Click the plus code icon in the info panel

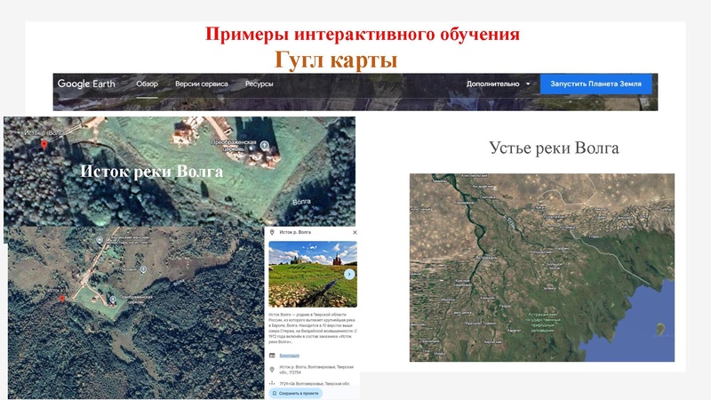point(272,384)
